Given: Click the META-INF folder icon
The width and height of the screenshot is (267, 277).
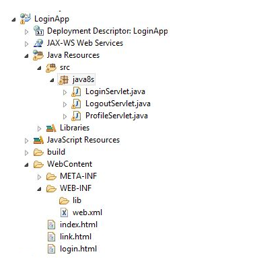Looking at the screenshot, I should 51,177.
